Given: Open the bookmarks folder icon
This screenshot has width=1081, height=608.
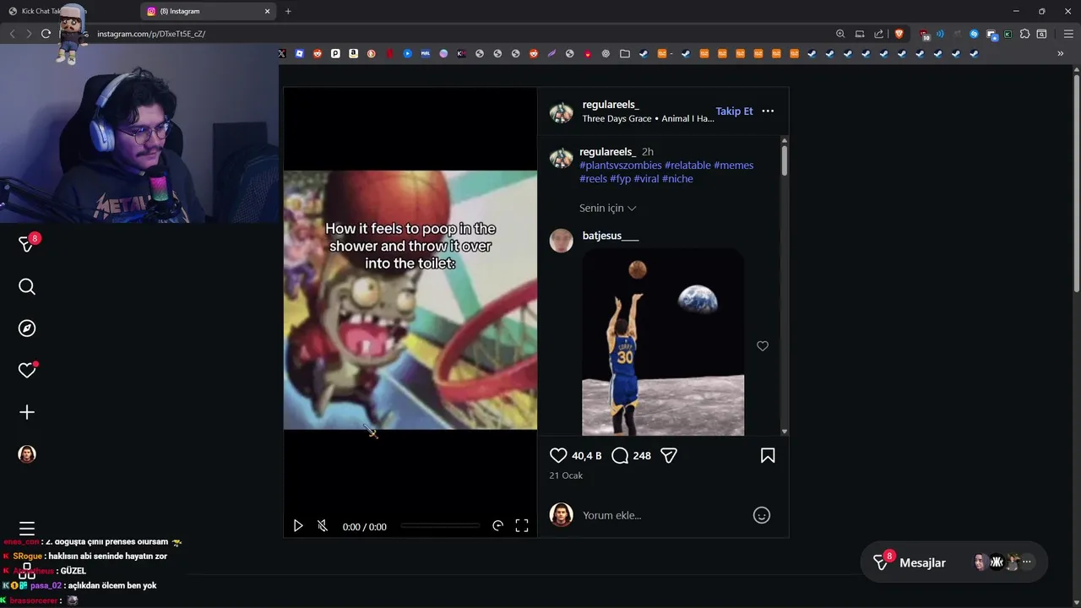Looking at the screenshot, I should [x=625, y=53].
